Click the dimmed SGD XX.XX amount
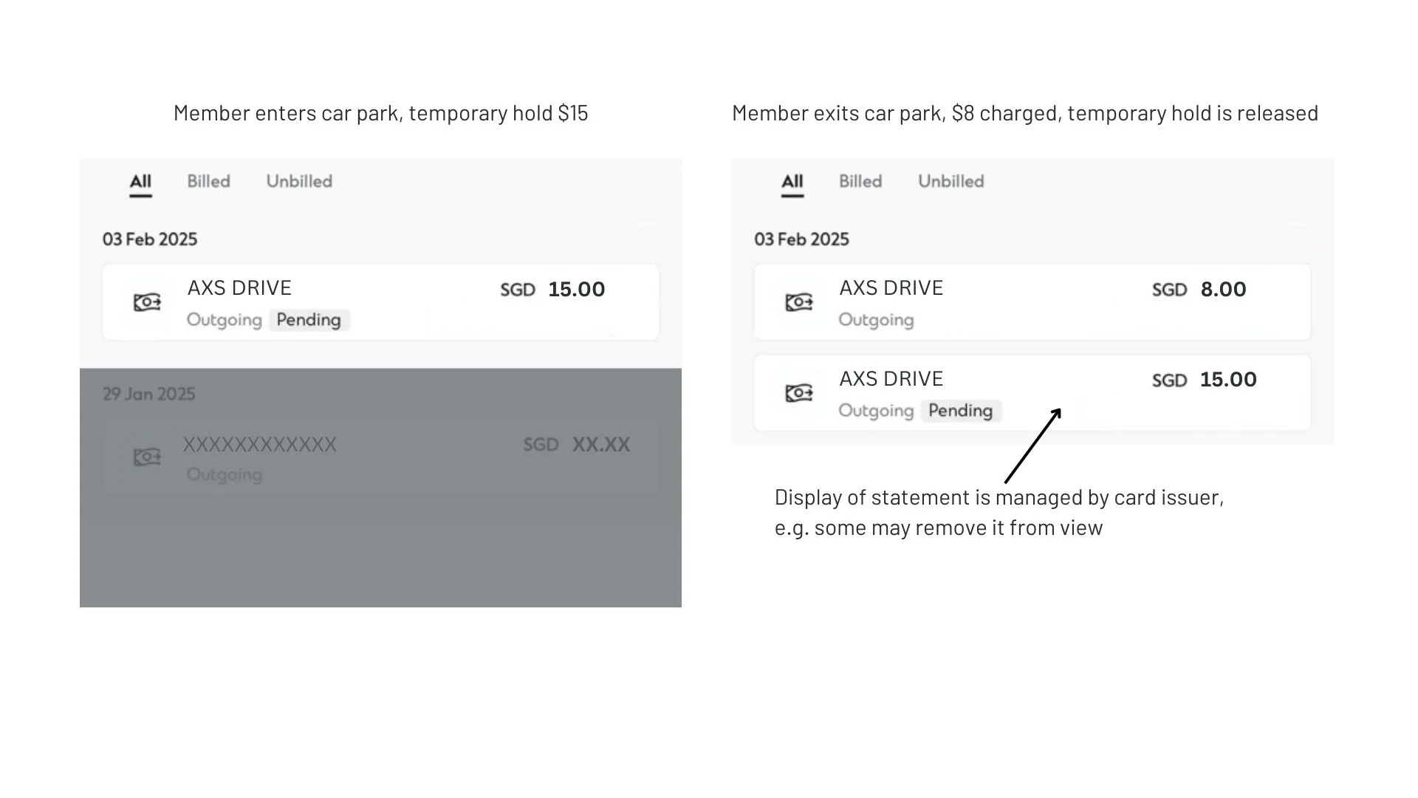This screenshot has height=798, width=1418. point(576,445)
